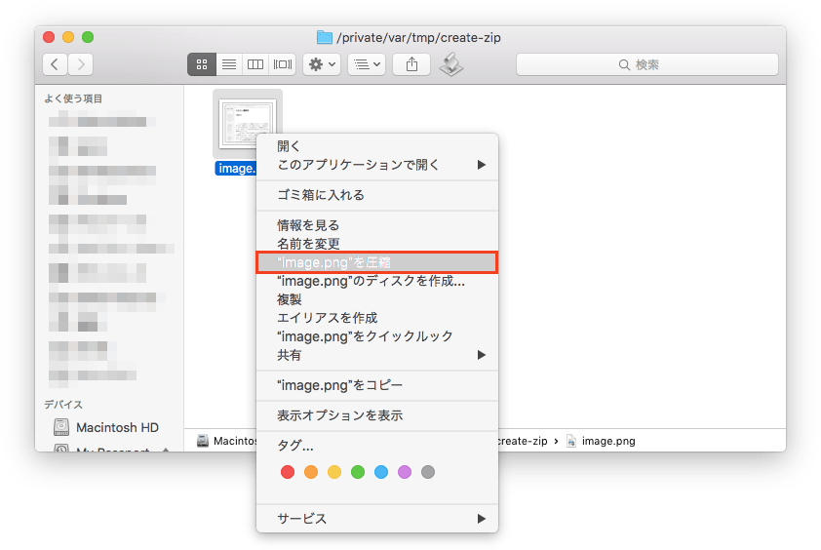Screen dimensions: 821x550
Task: Select 複製 from the context menu
Action: (x=377, y=299)
